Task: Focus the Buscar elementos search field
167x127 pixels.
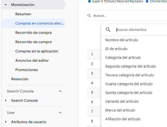Action: [140, 30]
